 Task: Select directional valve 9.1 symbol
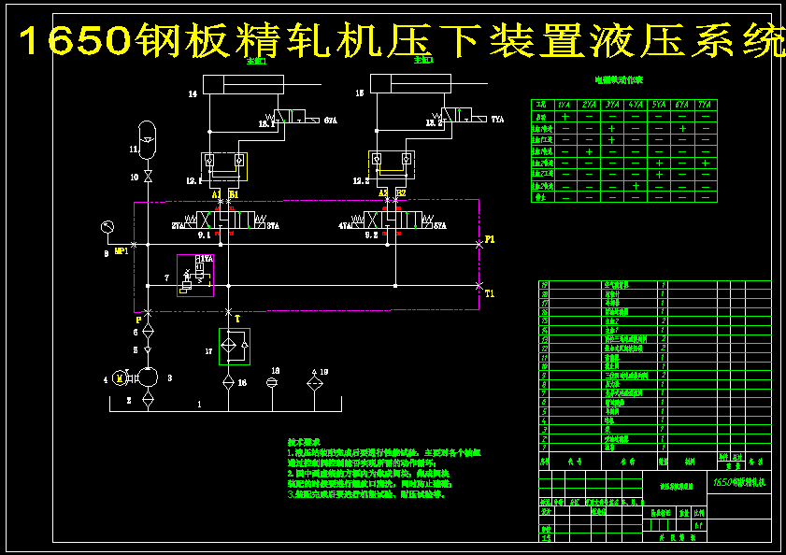[x=226, y=220]
